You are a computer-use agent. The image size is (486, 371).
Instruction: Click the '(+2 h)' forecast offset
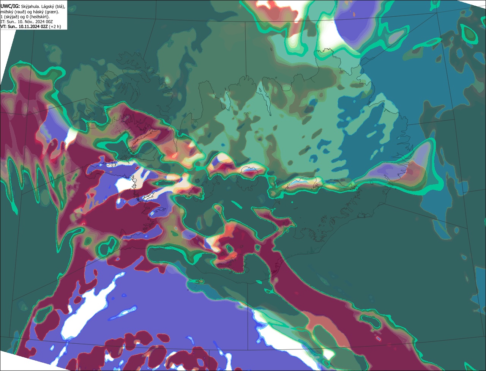pyautogui.click(x=55, y=27)
